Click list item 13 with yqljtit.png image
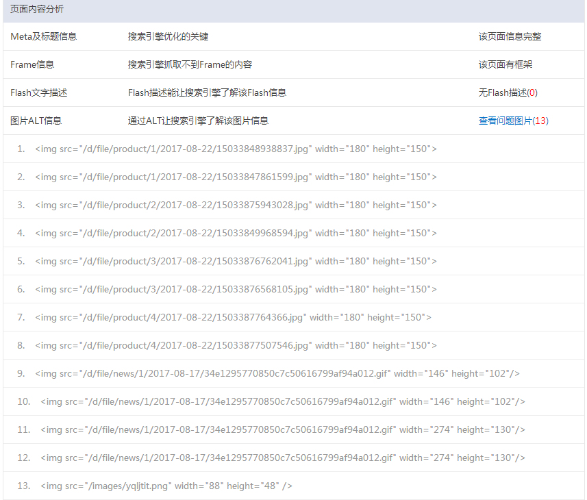This screenshot has height=500, width=587. coord(166,486)
